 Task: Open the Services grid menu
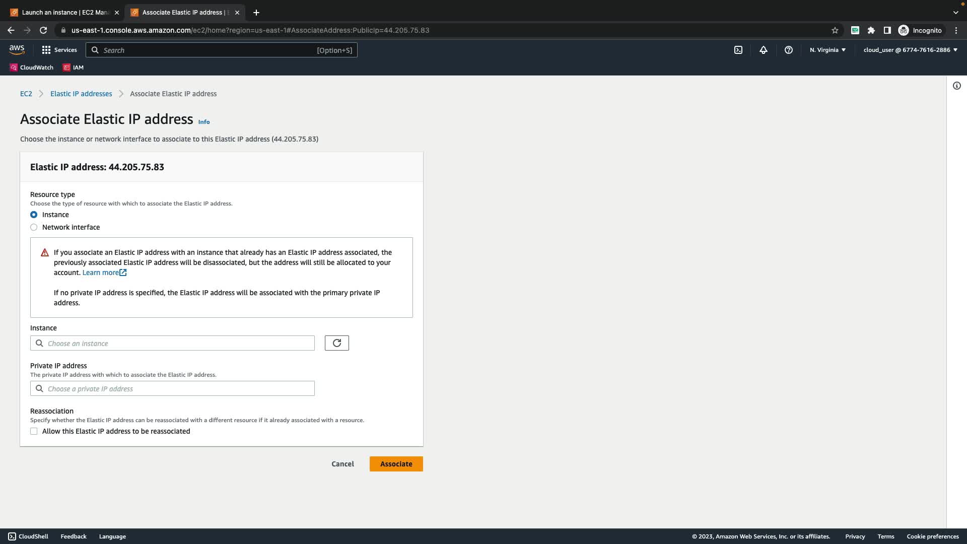[59, 50]
